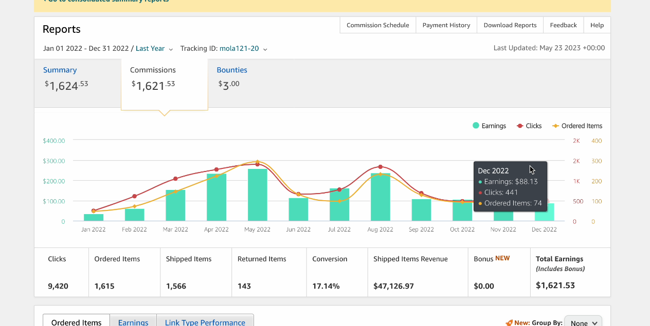Select the Commissions tab
This screenshot has height=326, width=650.
pyautogui.click(x=165, y=84)
